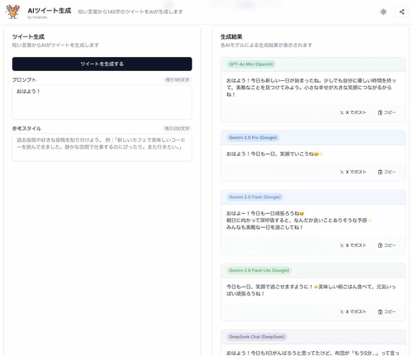Click the 参考スタイル field label

click(x=26, y=129)
